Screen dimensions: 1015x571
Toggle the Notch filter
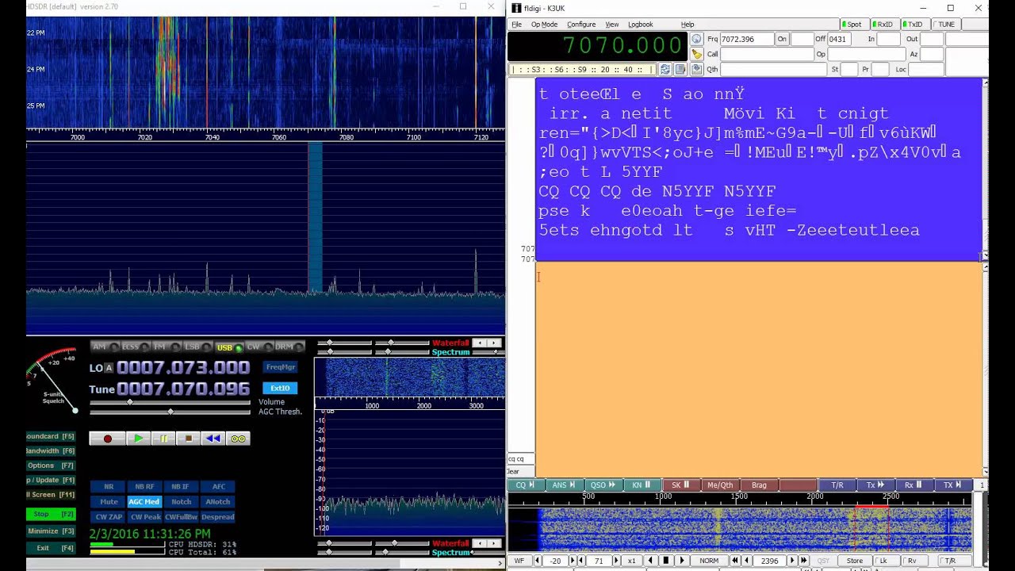(181, 502)
